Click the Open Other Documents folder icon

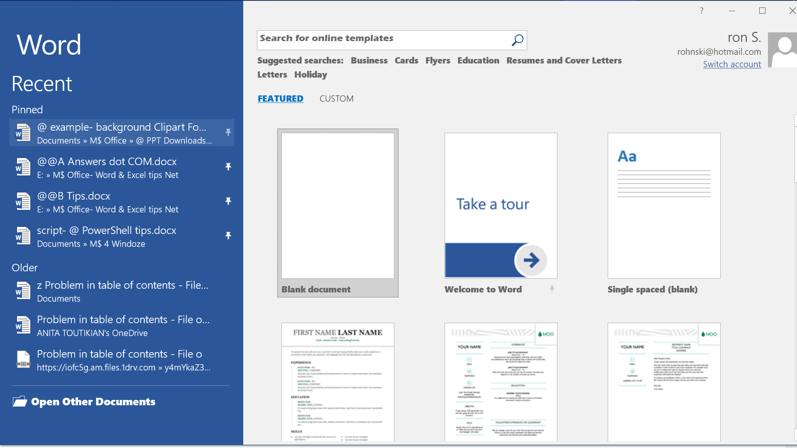coord(20,401)
